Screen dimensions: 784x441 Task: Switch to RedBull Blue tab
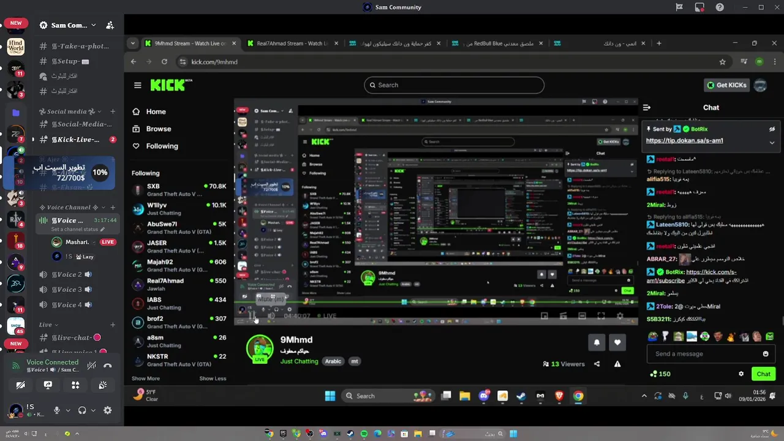(499, 43)
